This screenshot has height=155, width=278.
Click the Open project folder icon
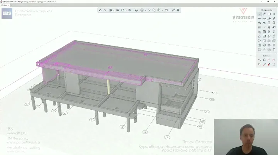118,10
